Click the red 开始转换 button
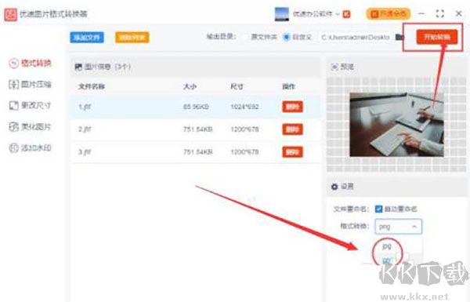 click(437, 37)
